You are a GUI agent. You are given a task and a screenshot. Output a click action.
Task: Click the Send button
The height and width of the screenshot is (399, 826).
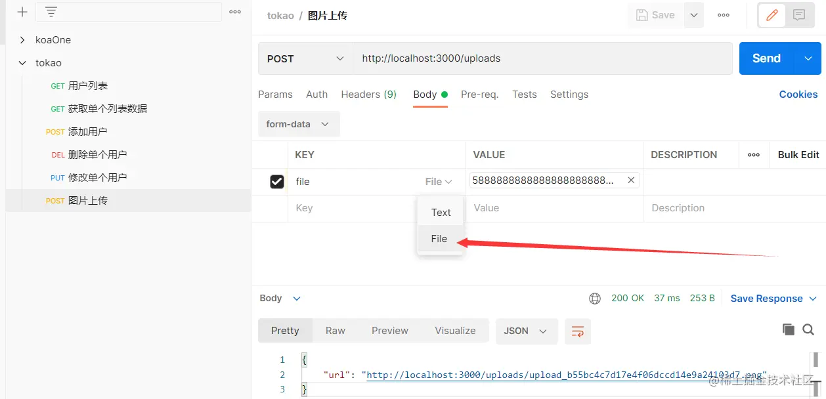767,58
